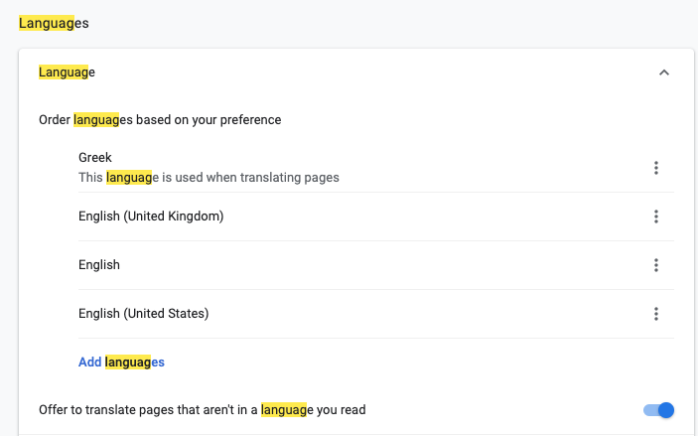Image resolution: width=698 pixels, height=436 pixels.
Task: Collapse the Language section with the chevron
Action: point(663,73)
